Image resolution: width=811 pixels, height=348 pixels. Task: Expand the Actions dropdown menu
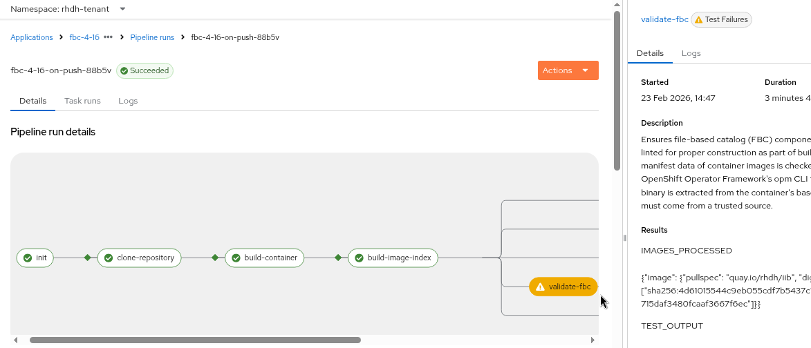[568, 70]
